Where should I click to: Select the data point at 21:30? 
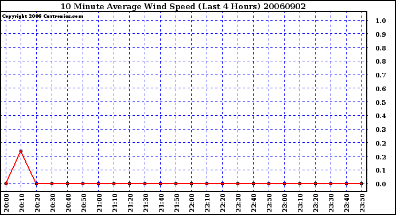(x=145, y=183)
